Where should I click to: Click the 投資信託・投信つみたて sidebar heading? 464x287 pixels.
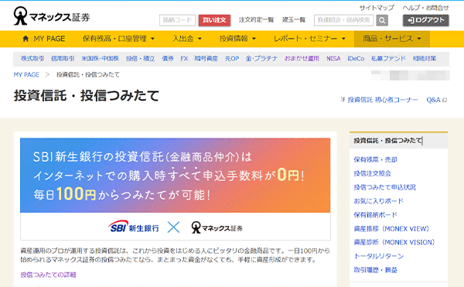coord(387,141)
